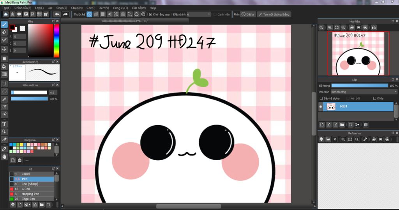Open the Help menu
399x210 pixels.
pyautogui.click(x=153, y=8)
